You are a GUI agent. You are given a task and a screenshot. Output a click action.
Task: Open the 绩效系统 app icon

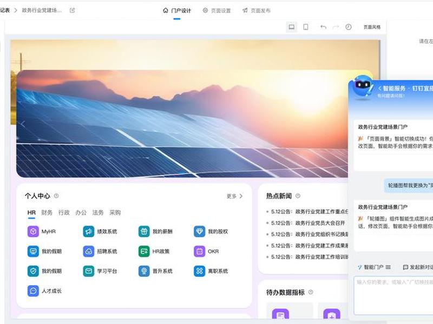(89, 232)
